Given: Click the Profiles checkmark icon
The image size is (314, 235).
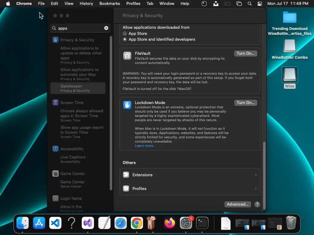Looking at the screenshot, I should click(126, 188).
